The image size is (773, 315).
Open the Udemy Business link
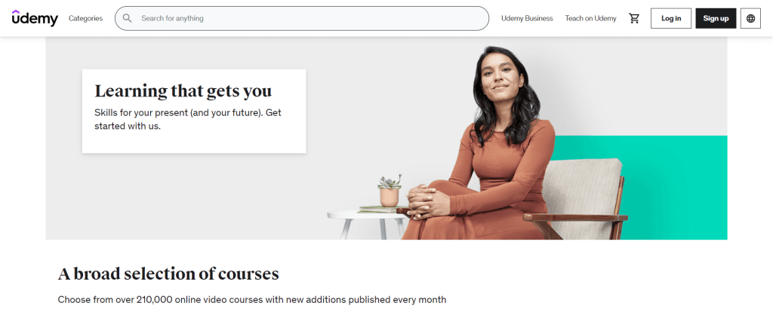click(x=527, y=18)
